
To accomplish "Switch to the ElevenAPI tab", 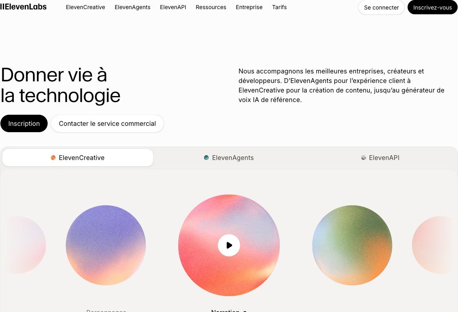I will [x=380, y=158].
